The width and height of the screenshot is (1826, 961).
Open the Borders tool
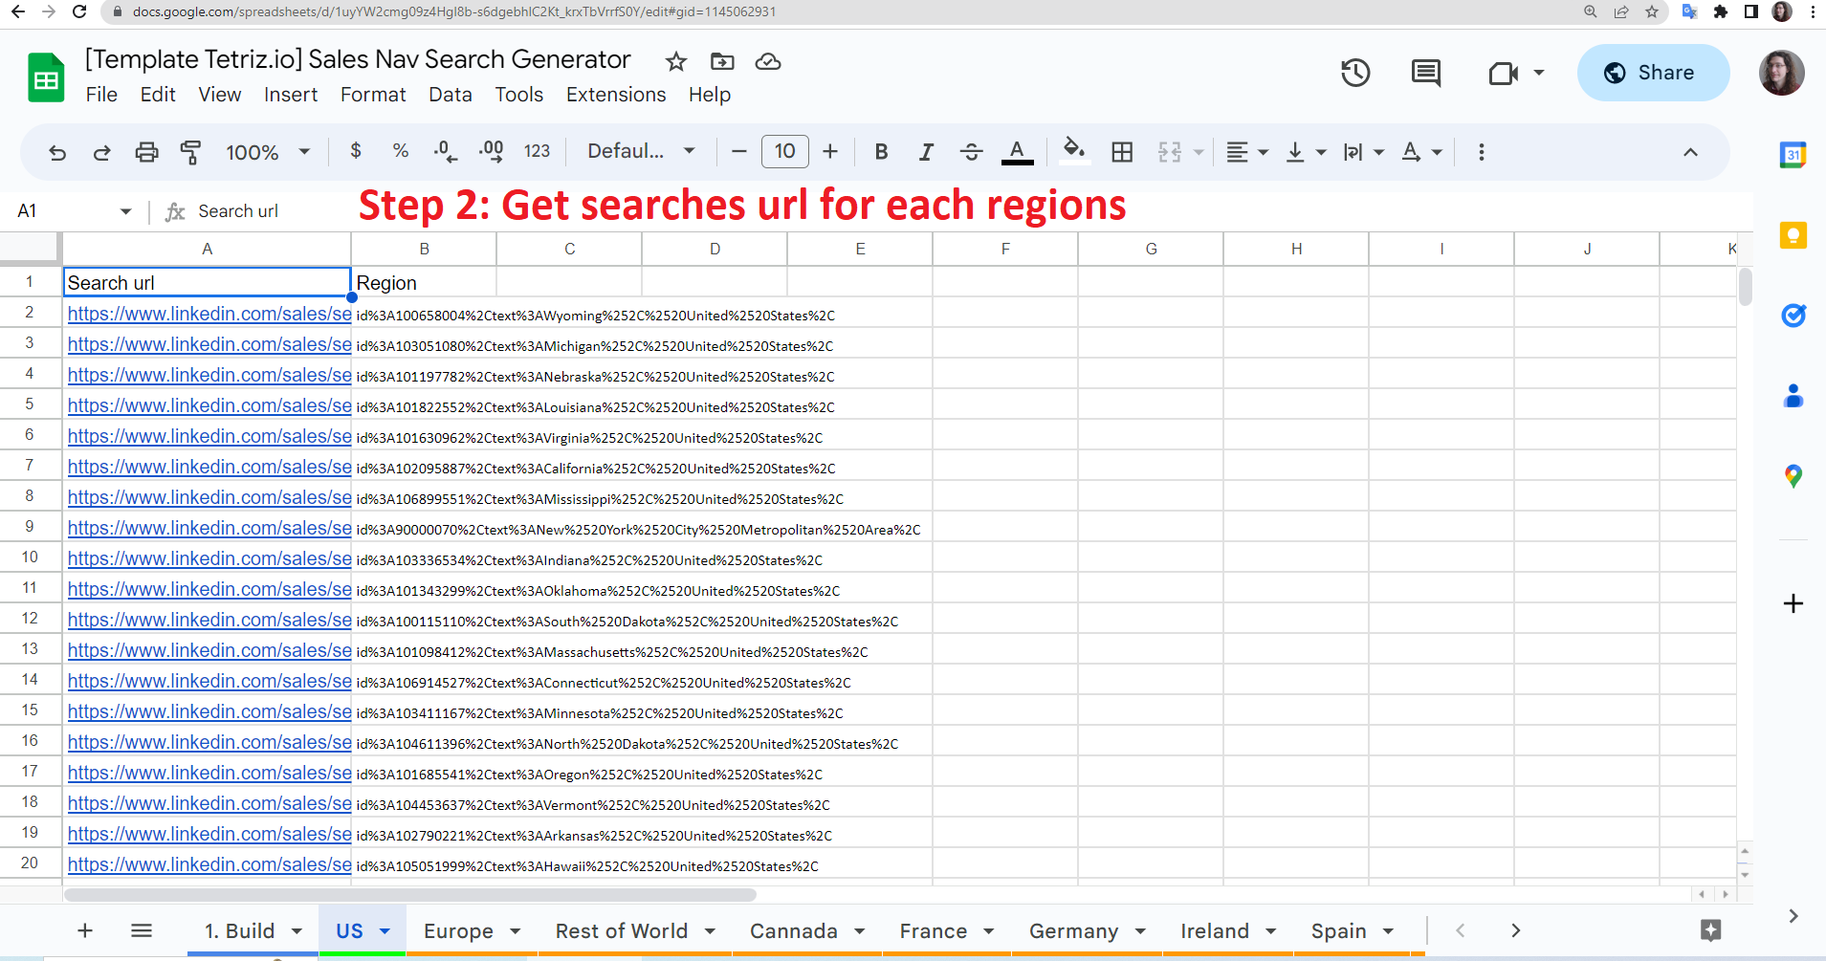coord(1122,152)
